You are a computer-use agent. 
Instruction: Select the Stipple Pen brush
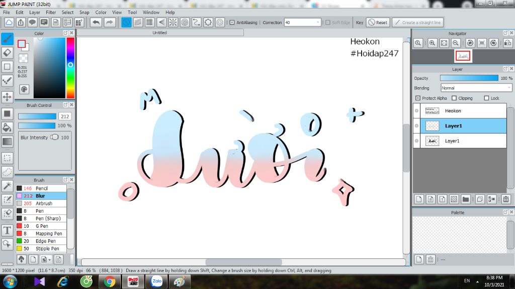pos(41,248)
